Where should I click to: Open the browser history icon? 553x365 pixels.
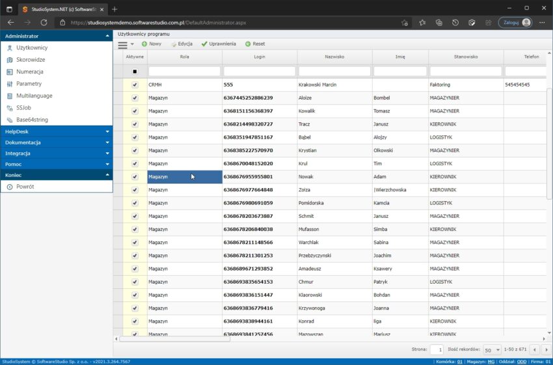point(455,22)
